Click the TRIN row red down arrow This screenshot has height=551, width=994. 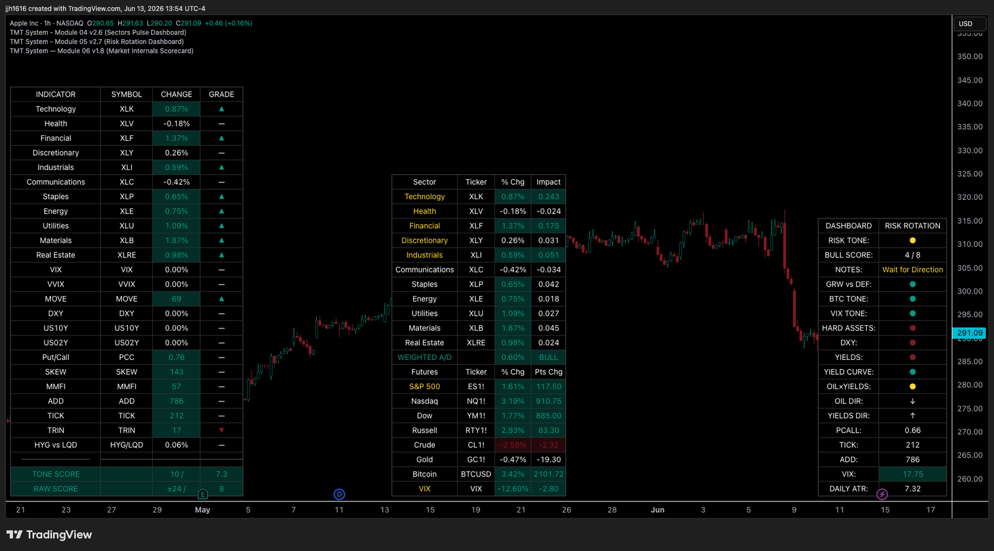pos(222,431)
